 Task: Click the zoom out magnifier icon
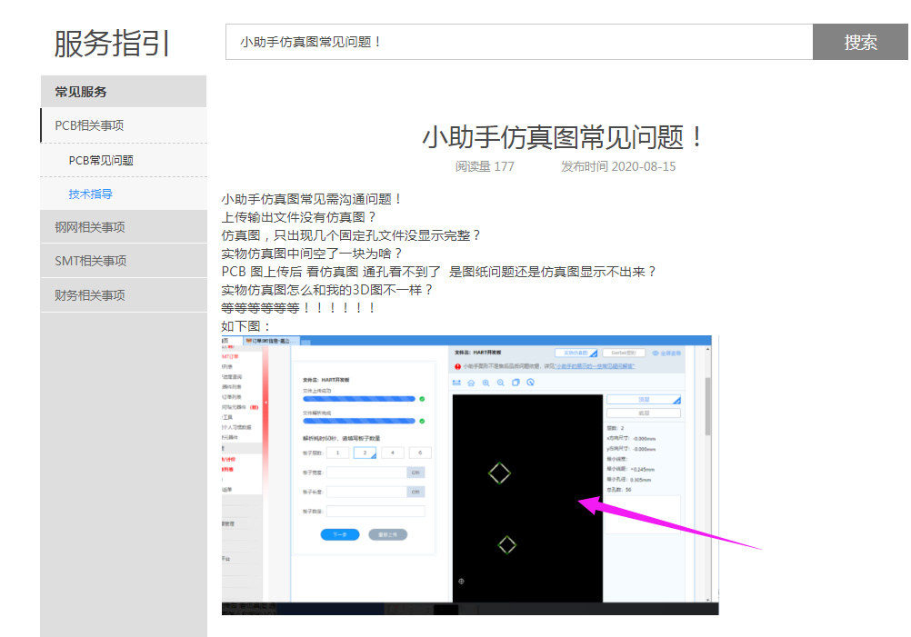tap(500, 383)
